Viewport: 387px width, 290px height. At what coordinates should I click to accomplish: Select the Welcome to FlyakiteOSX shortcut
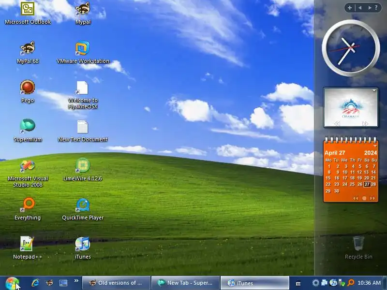tap(83, 95)
